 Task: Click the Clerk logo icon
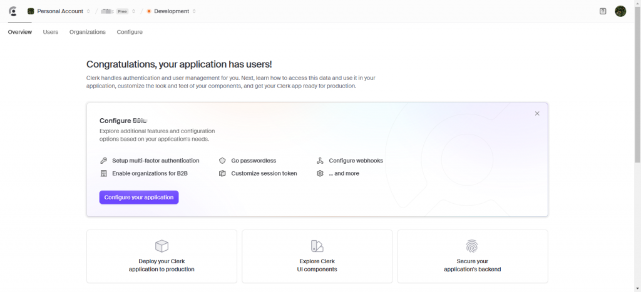coord(13,11)
